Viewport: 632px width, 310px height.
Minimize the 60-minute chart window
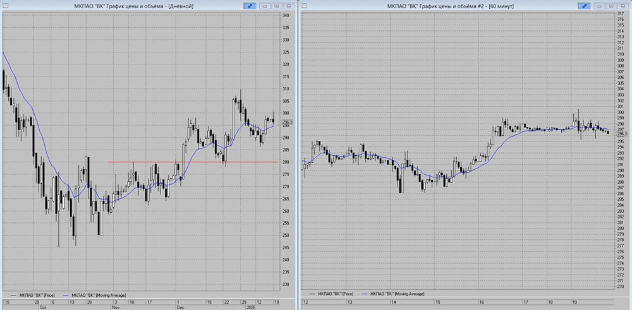(x=599, y=6)
